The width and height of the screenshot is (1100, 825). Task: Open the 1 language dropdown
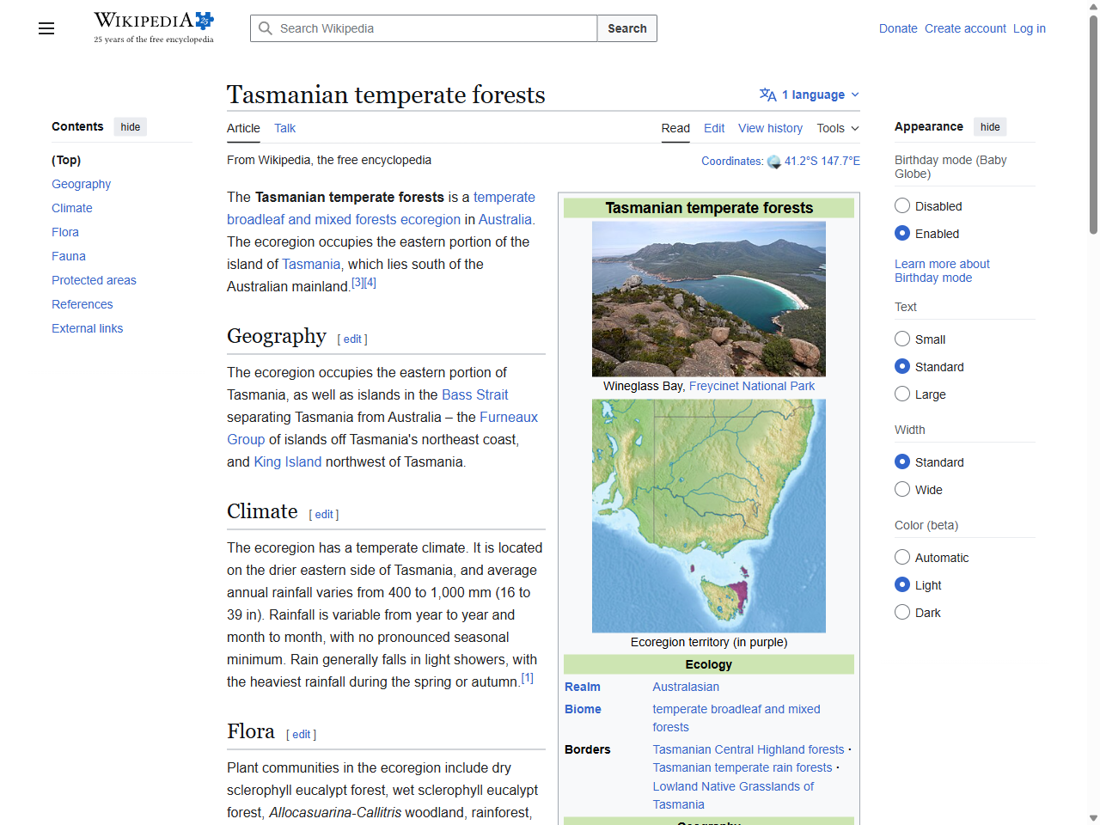tap(810, 95)
